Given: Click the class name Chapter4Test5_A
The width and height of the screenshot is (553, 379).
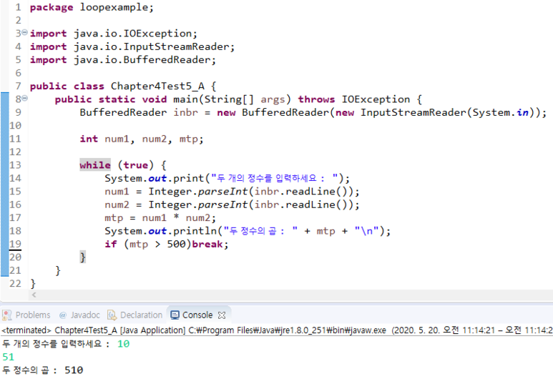Looking at the screenshot, I should coord(157,86).
